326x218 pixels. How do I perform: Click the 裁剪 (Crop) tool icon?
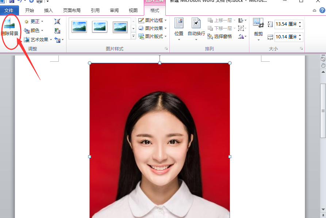click(258, 23)
